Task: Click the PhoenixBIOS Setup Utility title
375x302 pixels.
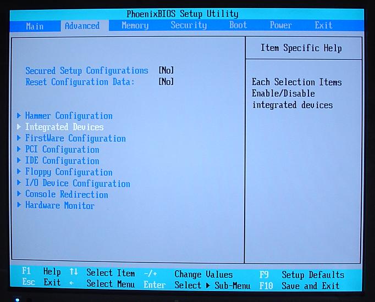Action: click(183, 14)
